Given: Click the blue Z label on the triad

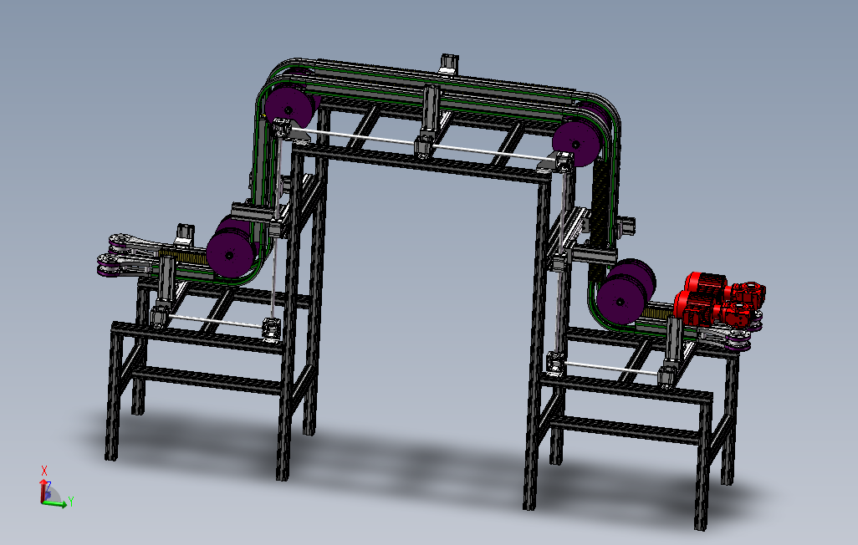Looking at the screenshot, I should pyautogui.click(x=49, y=486).
